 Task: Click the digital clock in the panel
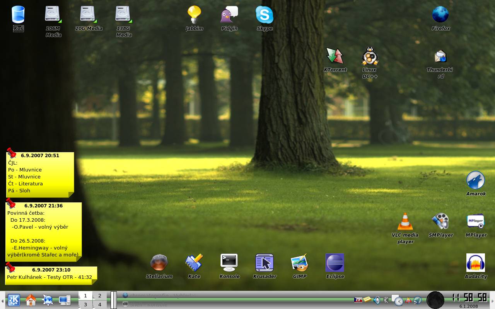click(469, 297)
